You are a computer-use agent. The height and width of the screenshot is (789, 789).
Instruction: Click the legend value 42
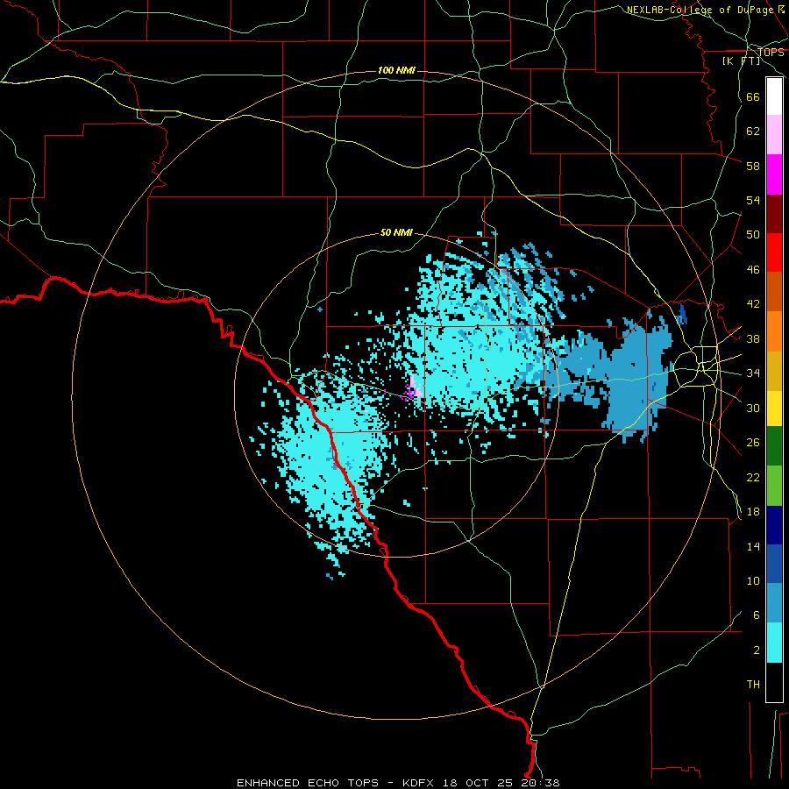tap(753, 304)
